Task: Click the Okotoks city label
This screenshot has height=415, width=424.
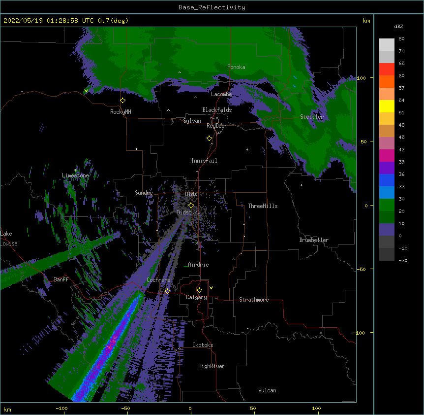Action: [x=203, y=345]
